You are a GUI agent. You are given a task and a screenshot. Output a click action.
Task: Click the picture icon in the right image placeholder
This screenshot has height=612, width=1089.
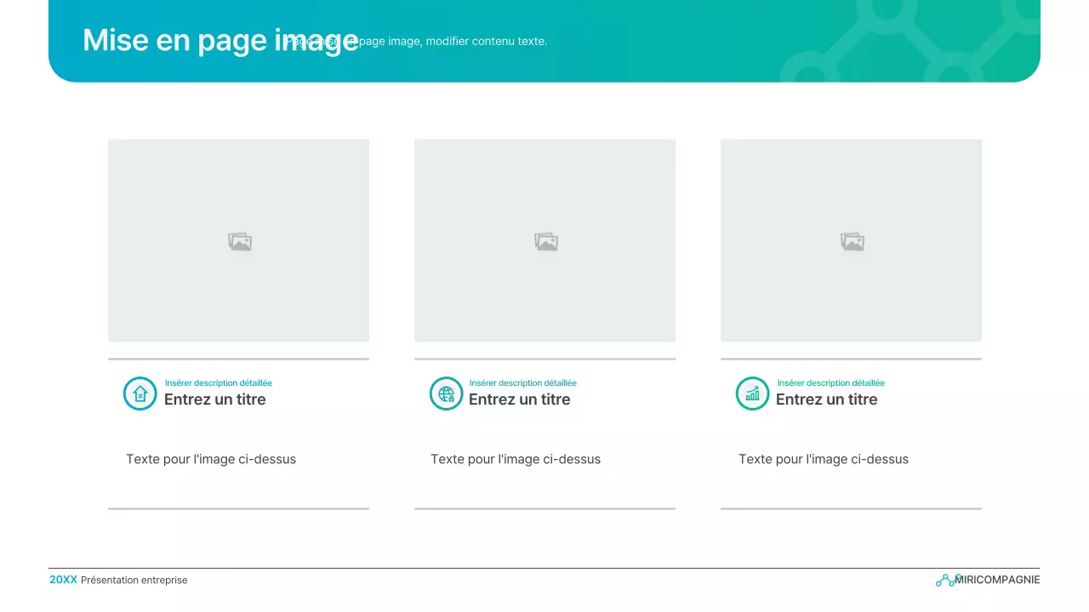(x=852, y=242)
